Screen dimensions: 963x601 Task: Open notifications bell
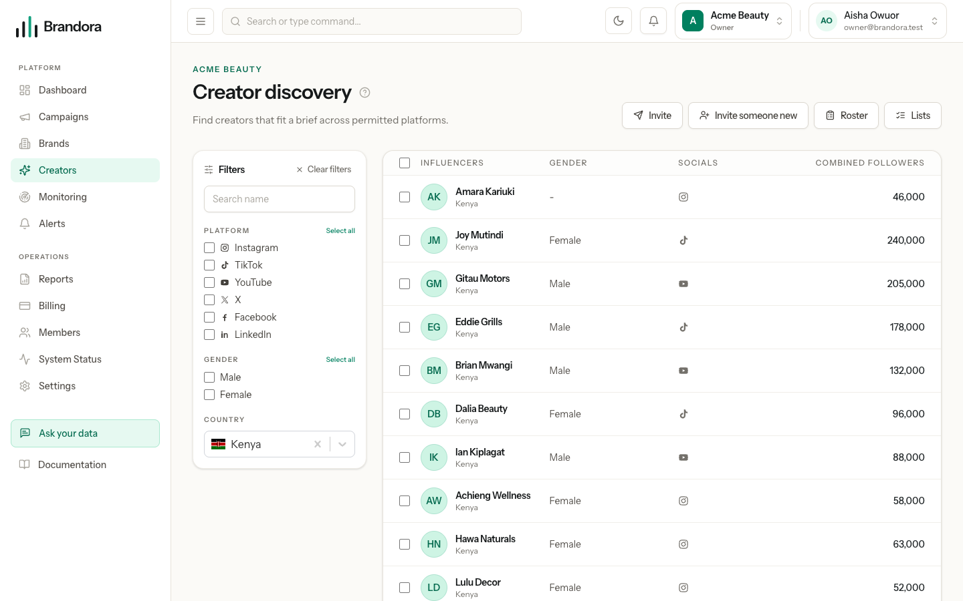tap(653, 21)
